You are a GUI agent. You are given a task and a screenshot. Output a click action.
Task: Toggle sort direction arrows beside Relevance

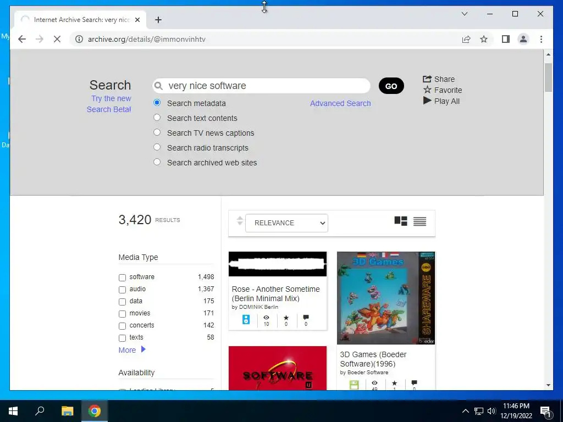240,221
